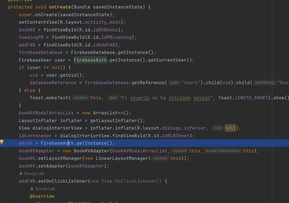The height and width of the screenshot is (203, 289).
Task: Click the setContentView method call
Action: click(x=38, y=22)
